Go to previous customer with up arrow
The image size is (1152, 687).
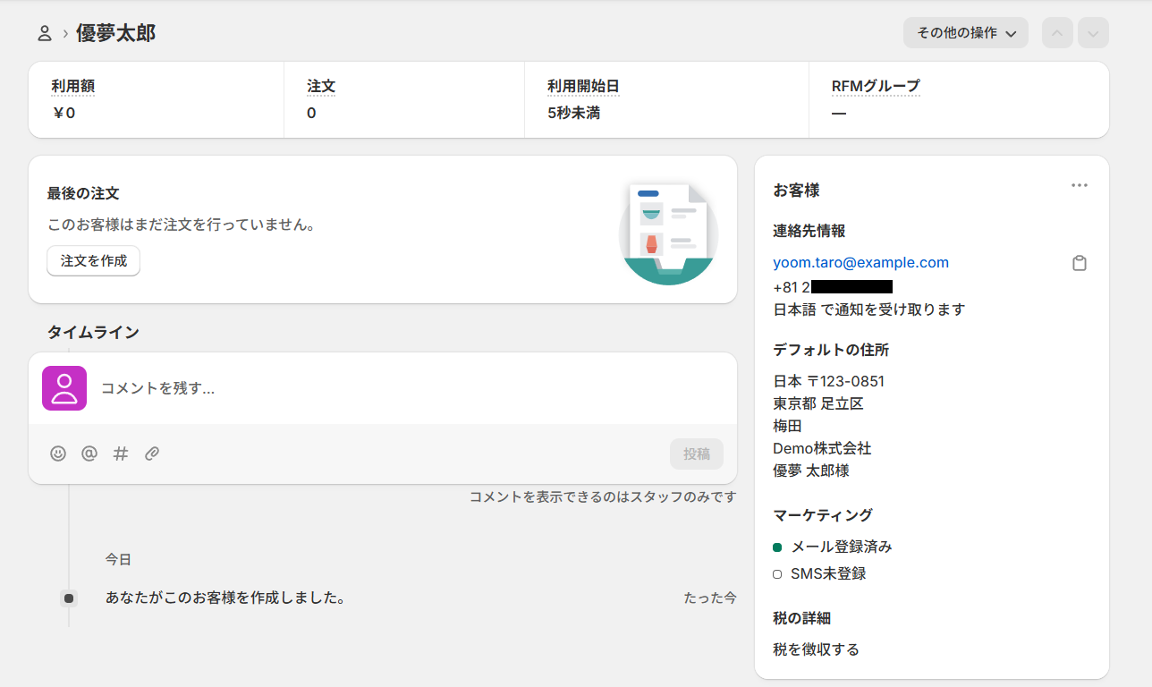pos(1057,33)
